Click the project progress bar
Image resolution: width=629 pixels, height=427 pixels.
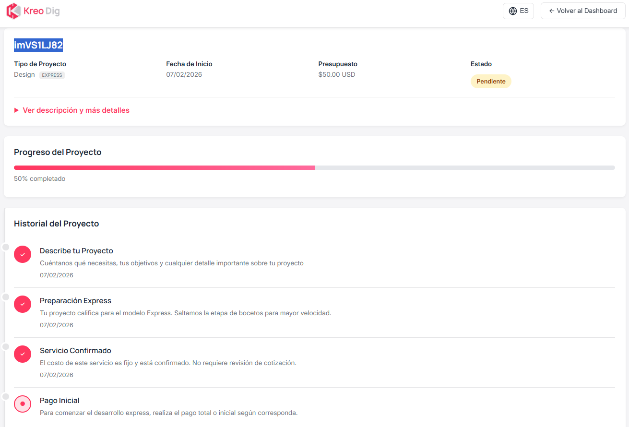(314, 167)
